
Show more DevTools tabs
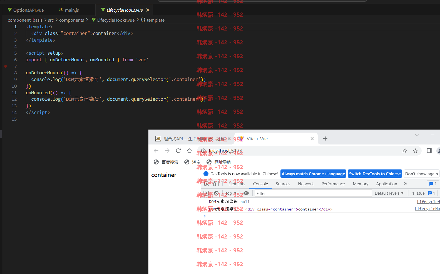(x=406, y=184)
